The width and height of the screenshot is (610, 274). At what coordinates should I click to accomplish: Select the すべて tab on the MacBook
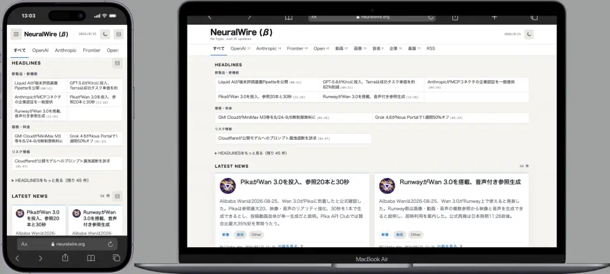[x=219, y=49]
